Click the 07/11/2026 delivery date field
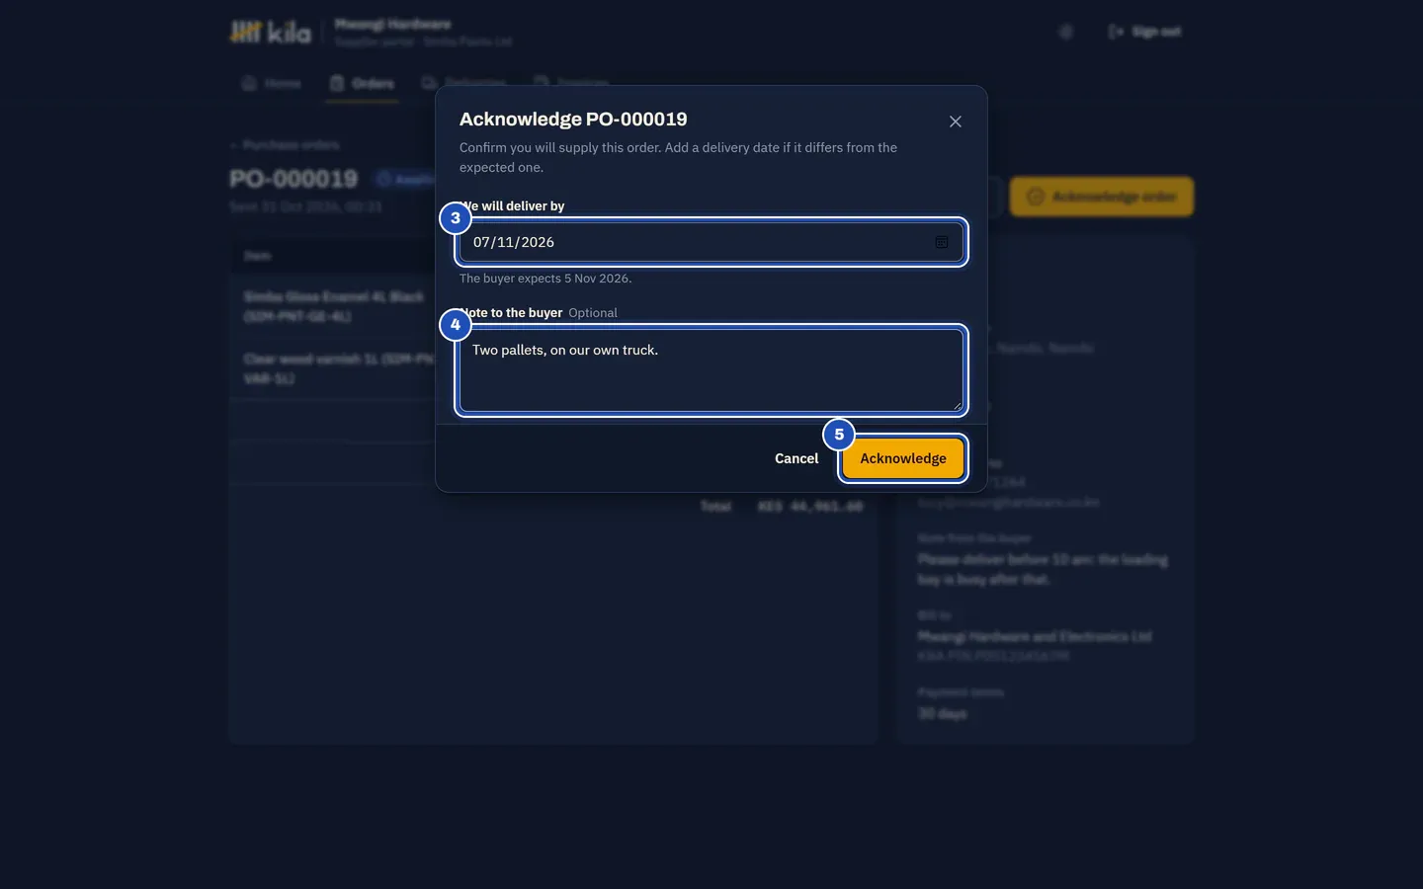The width and height of the screenshot is (1423, 889). [x=711, y=242]
